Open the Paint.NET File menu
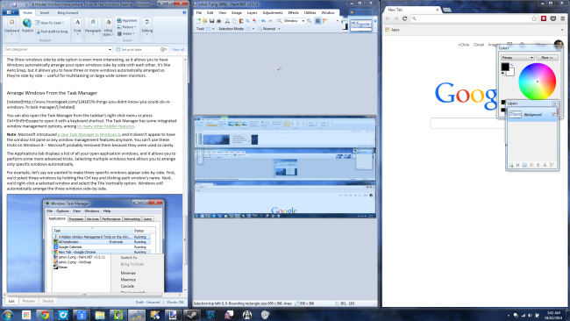 199,13
